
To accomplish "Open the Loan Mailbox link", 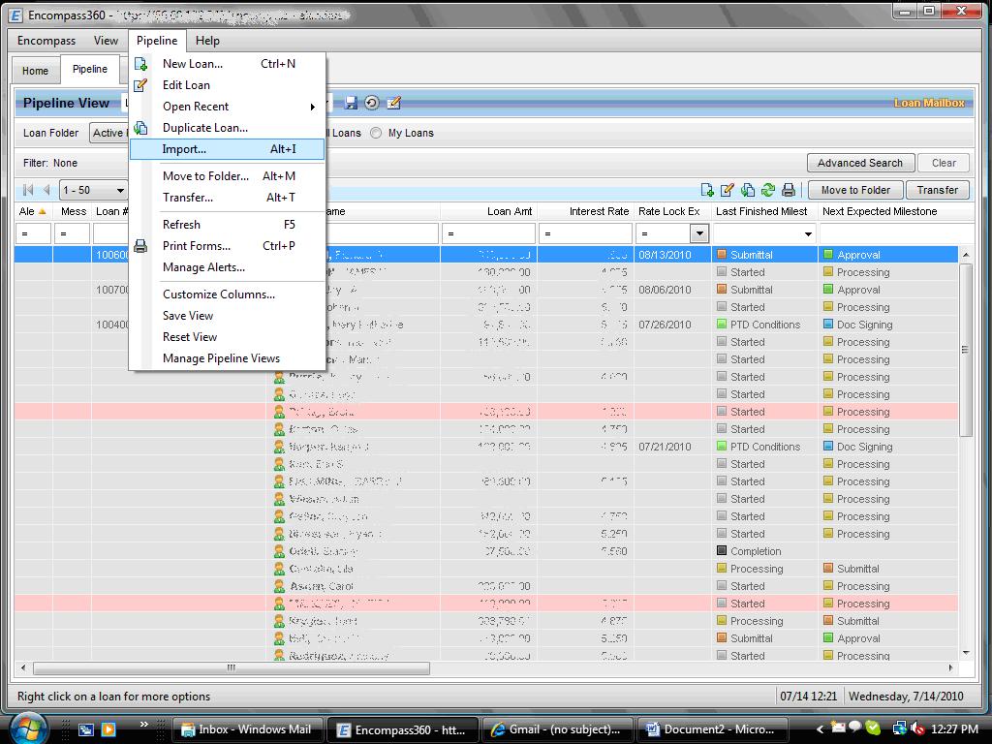I will [929, 103].
